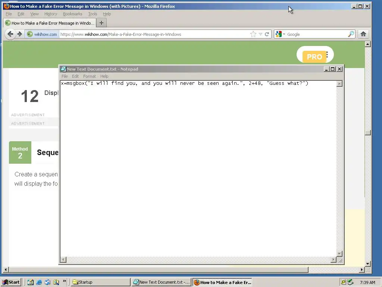Go back with Firefox back arrow
Image resolution: width=382 pixels, height=287 pixels.
click(10, 34)
